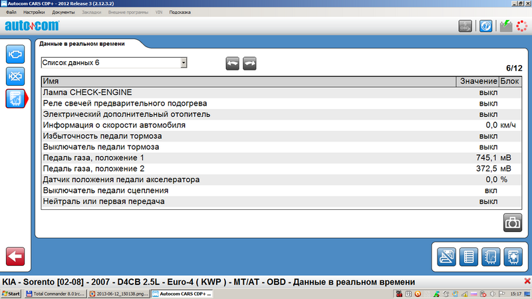Select Выключатель педали тормоза row
Image resolution: width=532 pixels, height=299 pixels.
click(281, 147)
